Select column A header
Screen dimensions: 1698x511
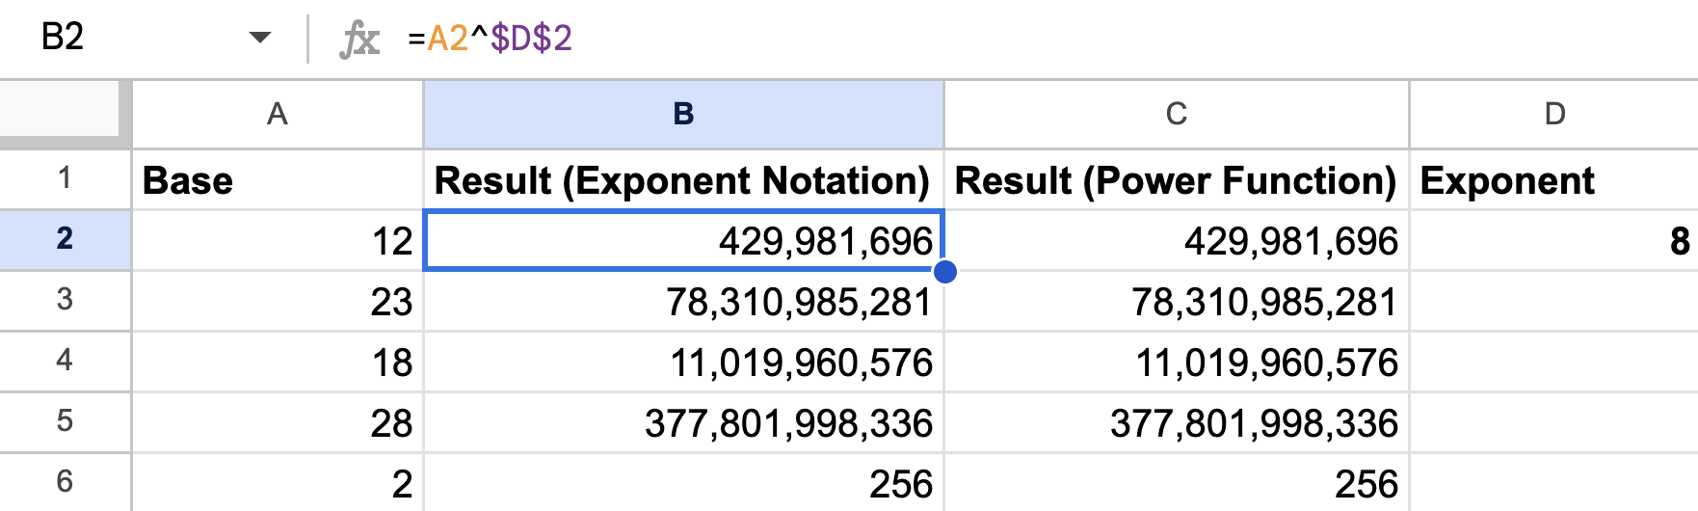(x=278, y=114)
